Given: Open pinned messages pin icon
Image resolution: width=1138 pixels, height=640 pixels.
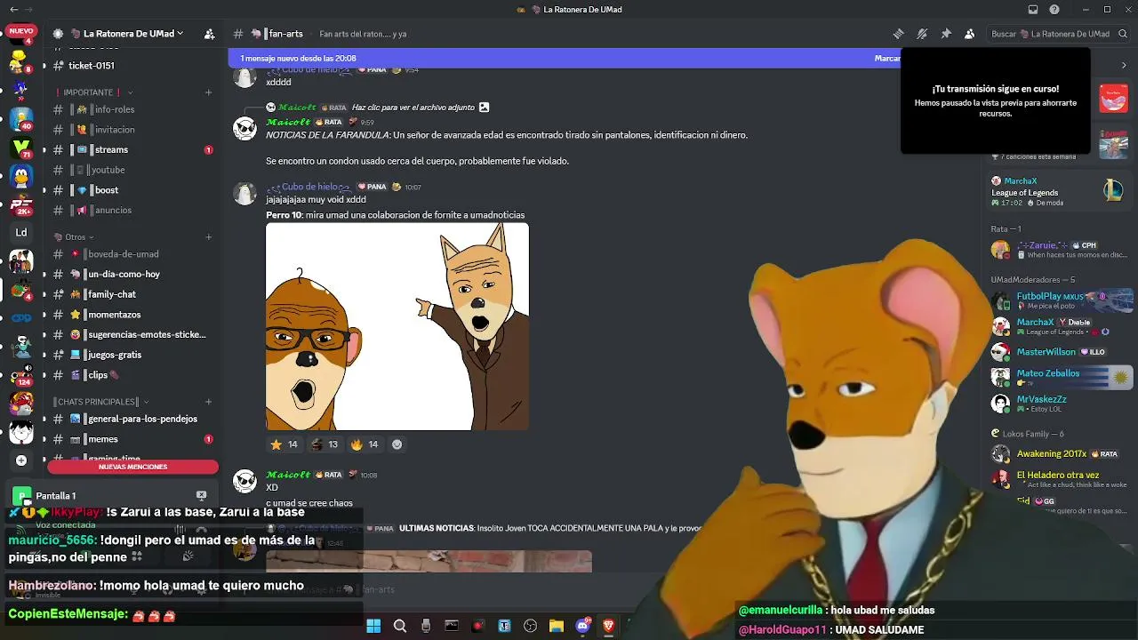Looking at the screenshot, I should coord(946,34).
